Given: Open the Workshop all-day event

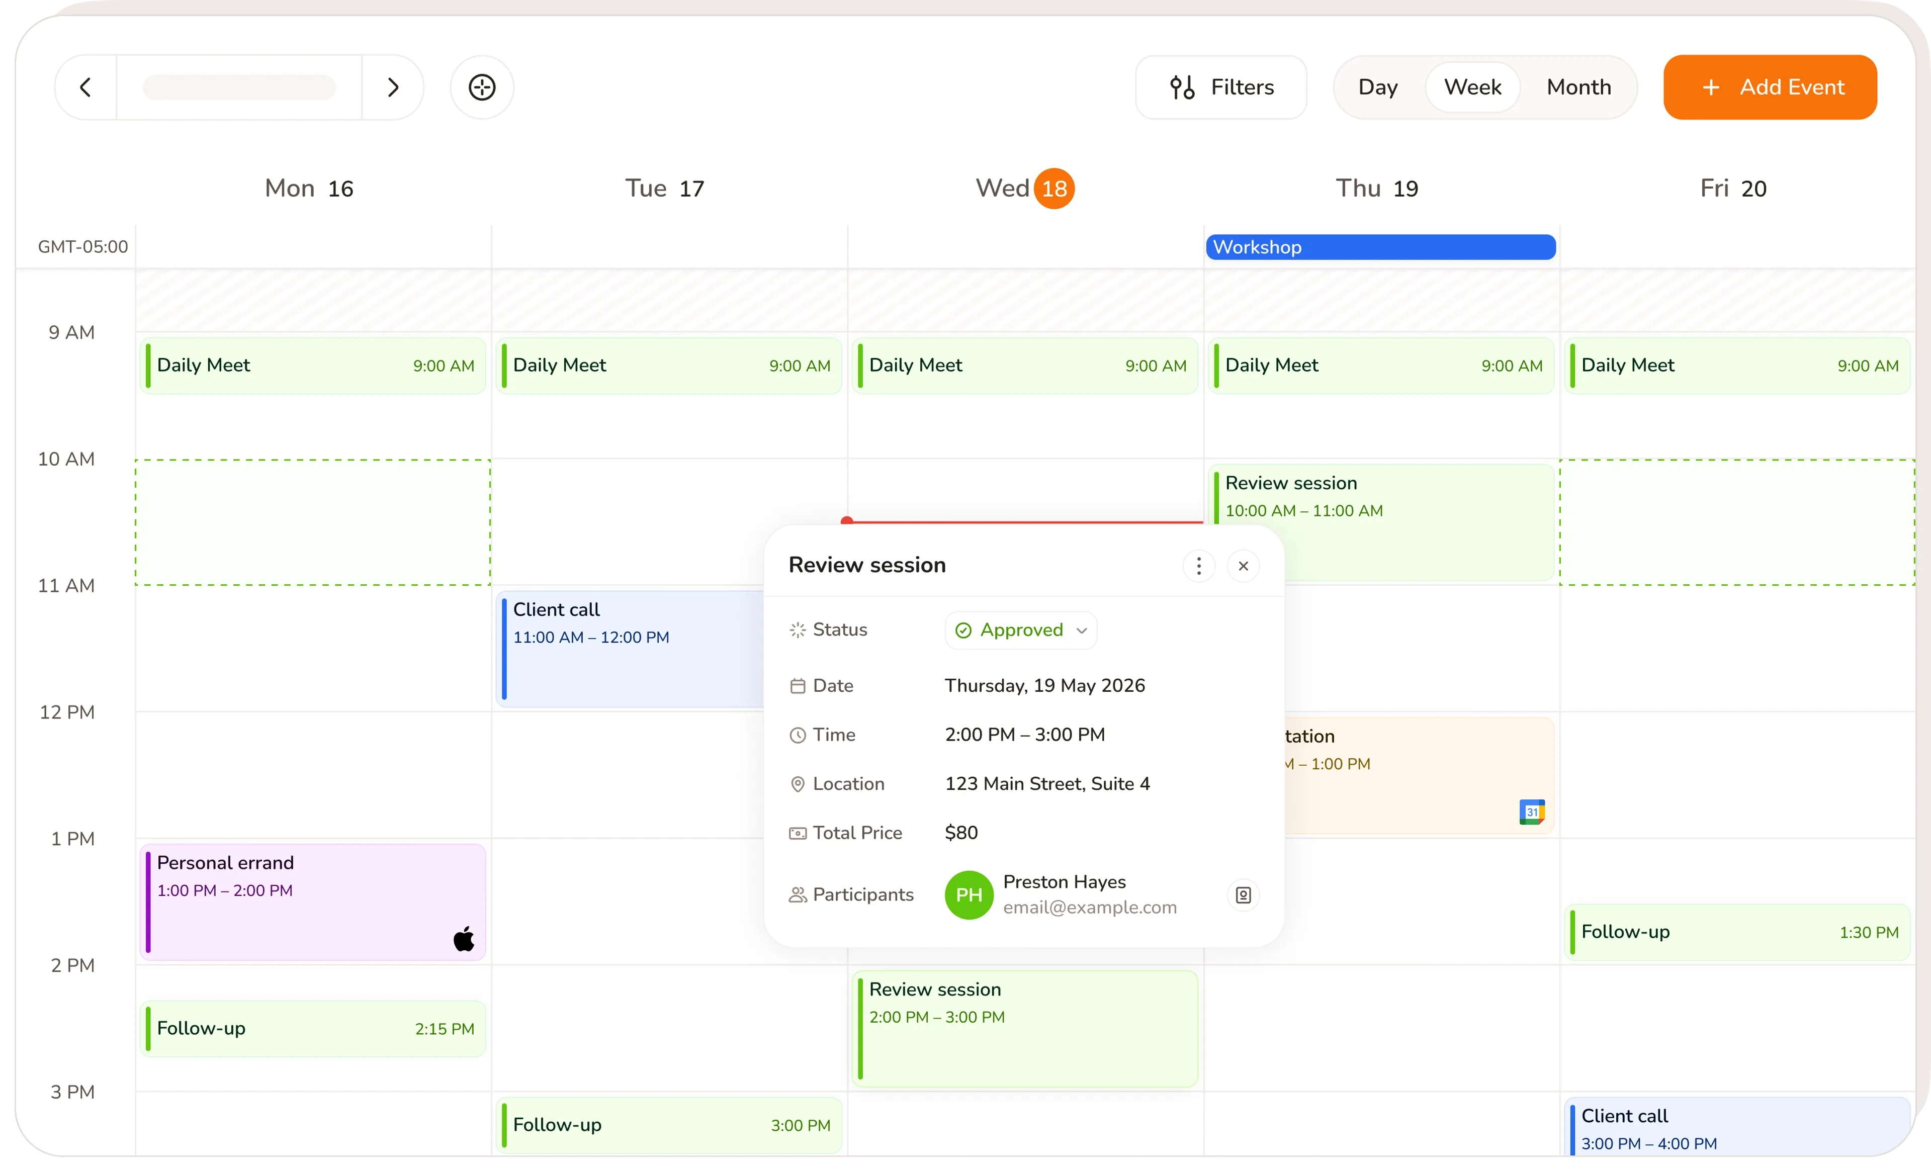Looking at the screenshot, I should click(1381, 247).
